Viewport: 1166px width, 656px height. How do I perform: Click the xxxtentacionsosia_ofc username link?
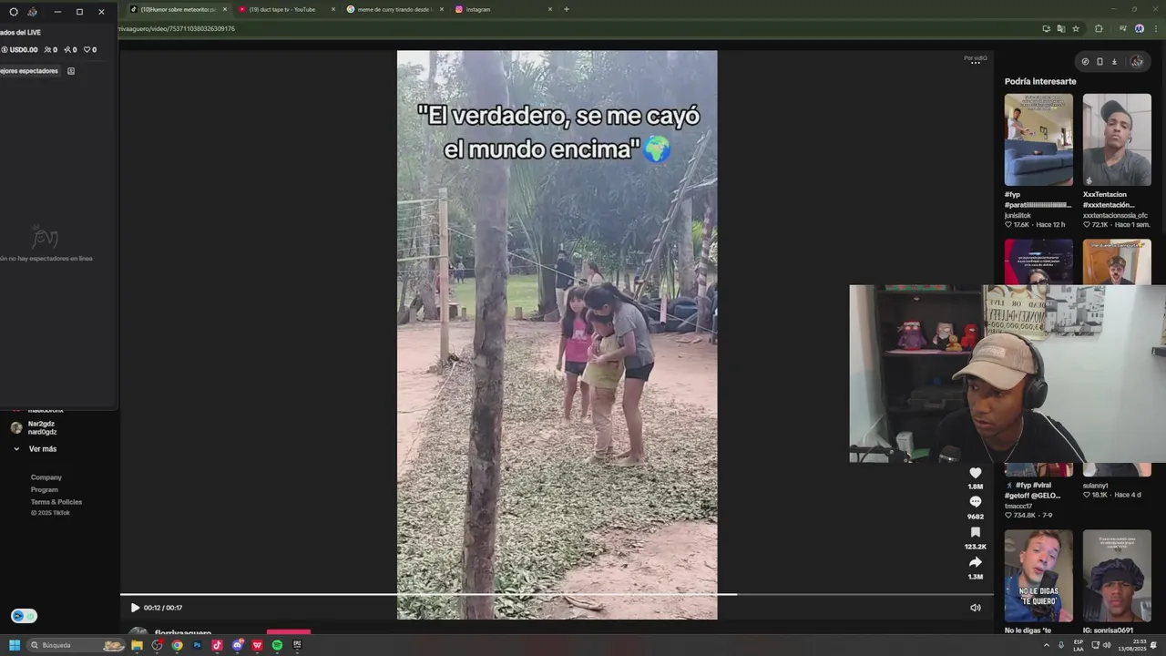[1115, 215]
